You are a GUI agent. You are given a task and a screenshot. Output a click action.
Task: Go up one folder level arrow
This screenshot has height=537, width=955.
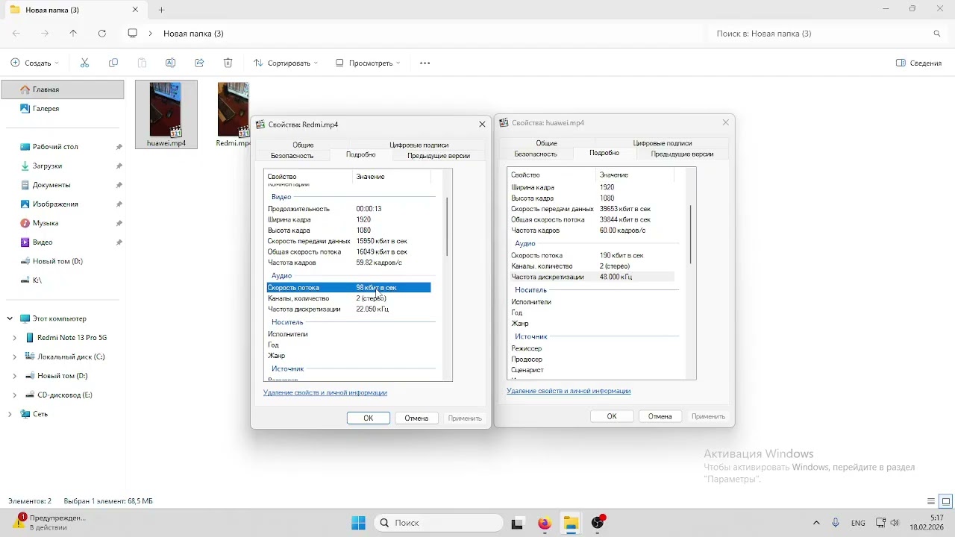point(73,34)
